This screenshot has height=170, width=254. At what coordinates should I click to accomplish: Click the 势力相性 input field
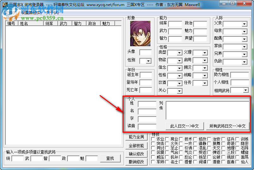[x=240, y=75]
